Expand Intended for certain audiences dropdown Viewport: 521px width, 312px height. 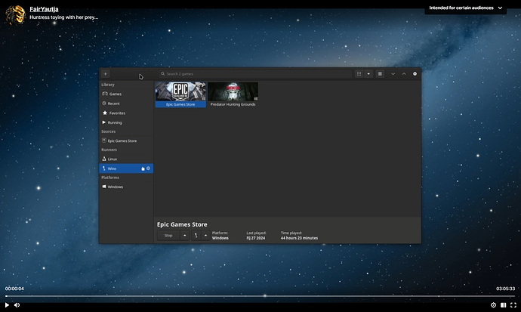click(466, 8)
